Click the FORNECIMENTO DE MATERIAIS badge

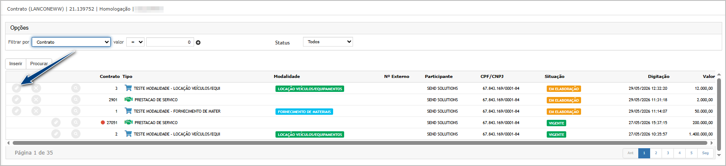click(x=304, y=112)
